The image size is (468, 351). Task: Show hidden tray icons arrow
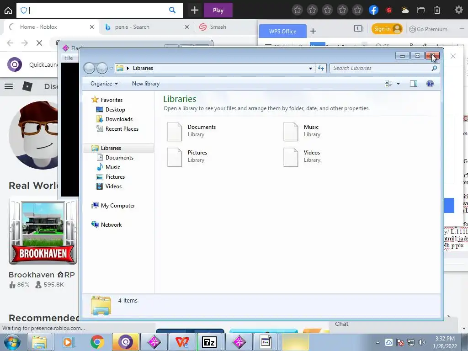click(378, 342)
